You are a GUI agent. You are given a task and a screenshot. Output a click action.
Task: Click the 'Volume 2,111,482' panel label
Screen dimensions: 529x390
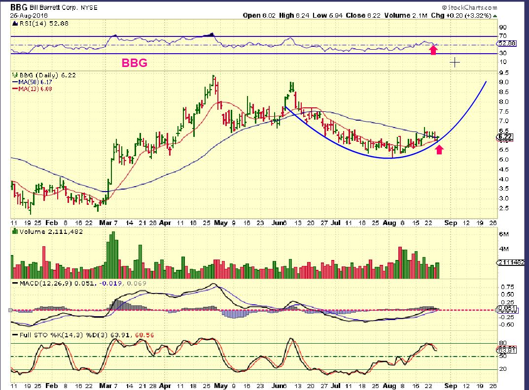pyautogui.click(x=51, y=231)
